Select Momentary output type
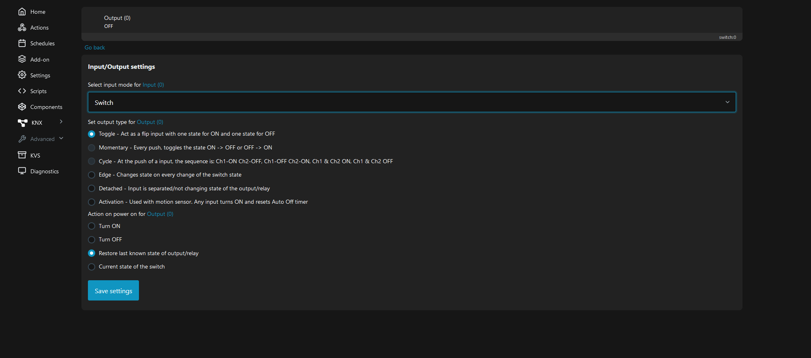811x358 pixels. [92, 148]
